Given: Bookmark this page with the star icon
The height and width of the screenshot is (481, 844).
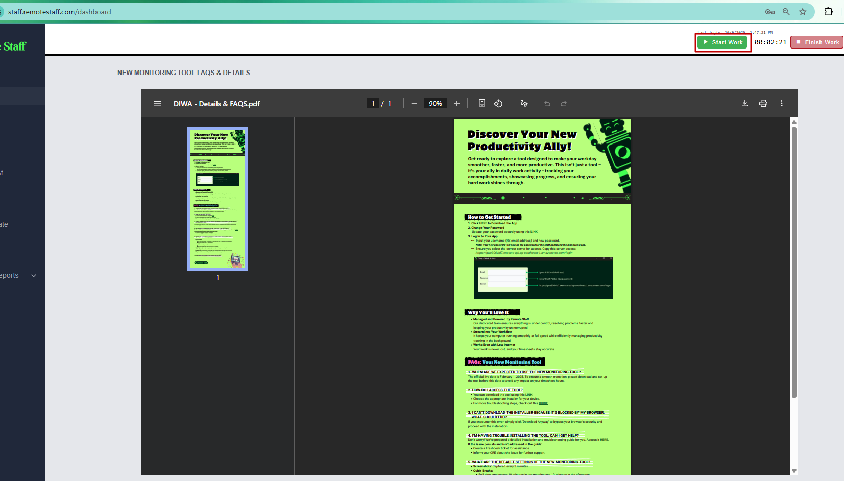Looking at the screenshot, I should (803, 12).
